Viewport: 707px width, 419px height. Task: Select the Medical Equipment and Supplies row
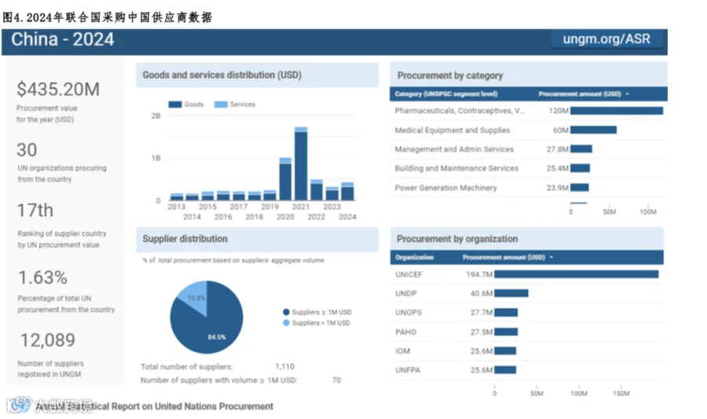click(529, 130)
